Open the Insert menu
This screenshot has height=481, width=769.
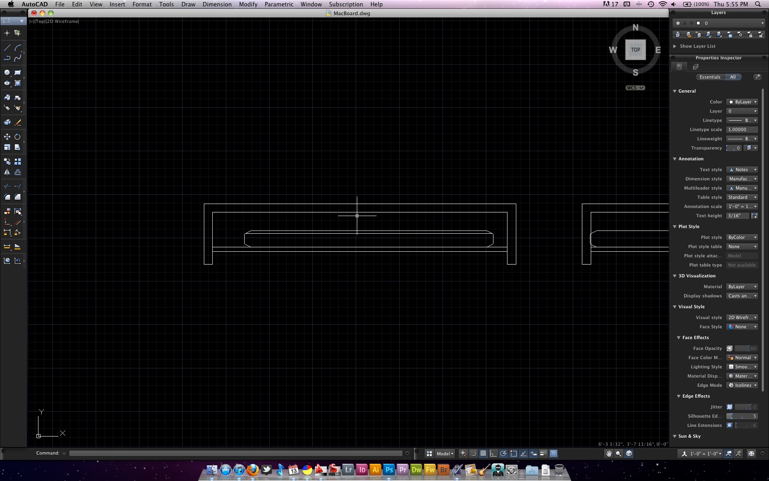tap(117, 4)
